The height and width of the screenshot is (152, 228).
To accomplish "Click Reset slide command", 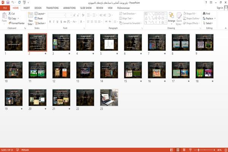I will click(39, 18).
